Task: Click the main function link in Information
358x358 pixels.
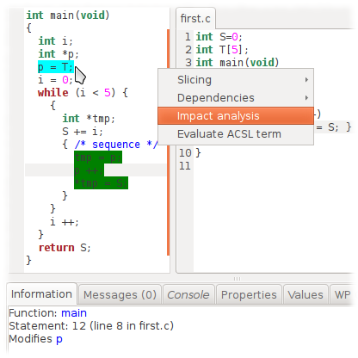Action: coord(74,313)
